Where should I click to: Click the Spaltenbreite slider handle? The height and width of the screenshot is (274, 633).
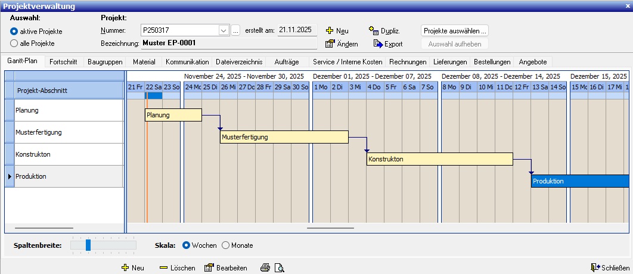(88, 245)
